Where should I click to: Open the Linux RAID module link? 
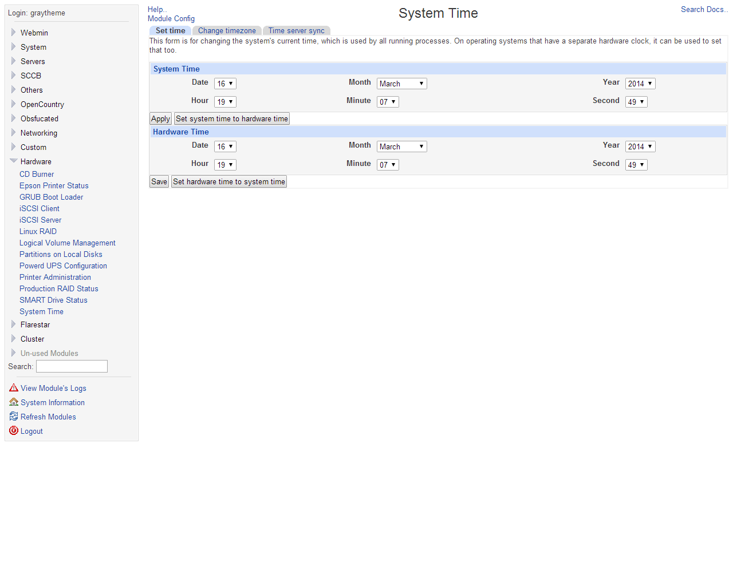(38, 231)
